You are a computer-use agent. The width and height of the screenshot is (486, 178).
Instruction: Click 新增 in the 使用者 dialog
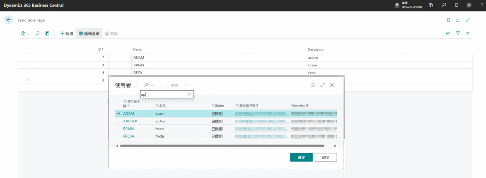point(172,85)
